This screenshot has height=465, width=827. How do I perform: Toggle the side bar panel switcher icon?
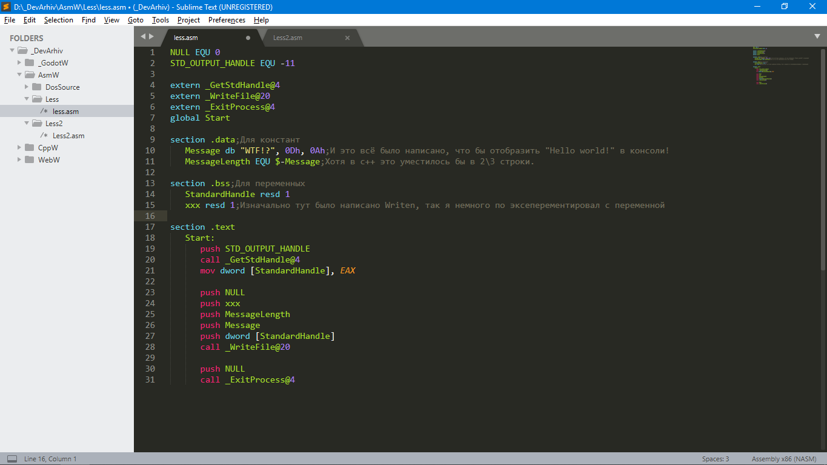[x=12, y=459]
